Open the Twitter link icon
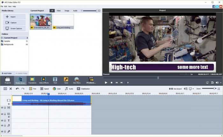The height and width of the screenshot is (137, 223). [217, 7]
